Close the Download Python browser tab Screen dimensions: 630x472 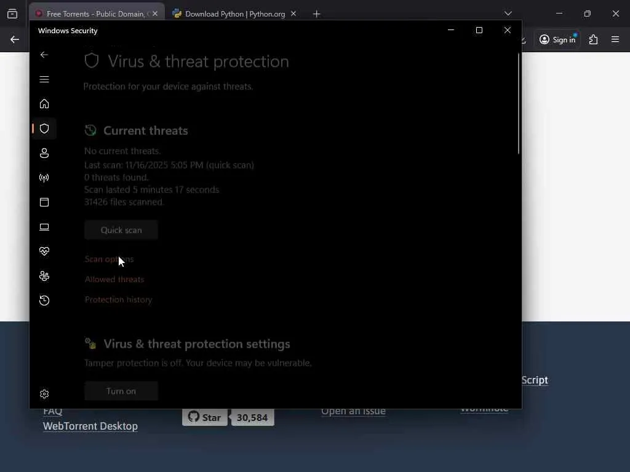293,14
